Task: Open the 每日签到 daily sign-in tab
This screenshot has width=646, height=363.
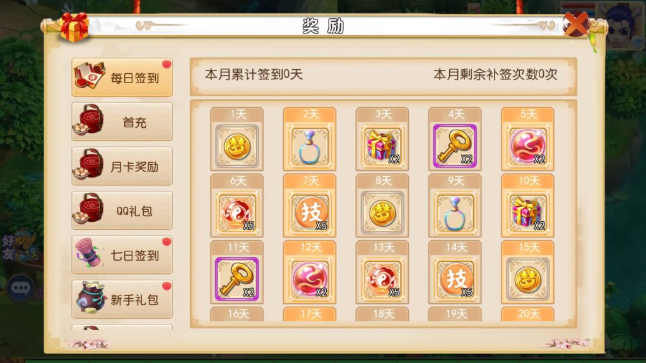Action: (122, 78)
